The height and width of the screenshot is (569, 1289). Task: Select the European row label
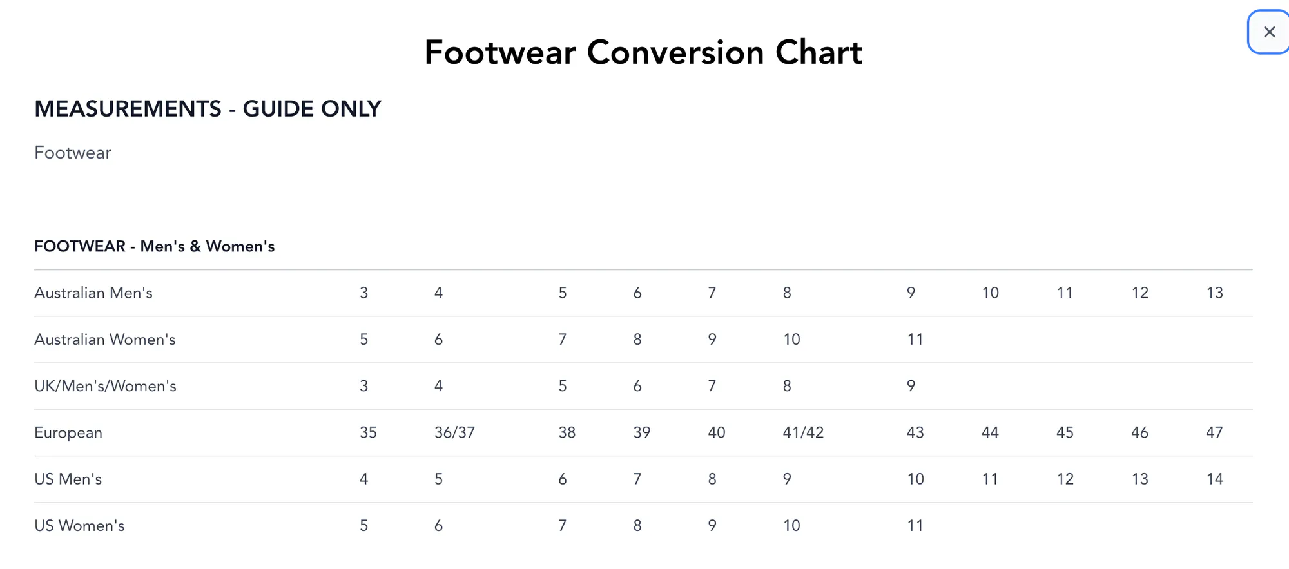tap(68, 432)
